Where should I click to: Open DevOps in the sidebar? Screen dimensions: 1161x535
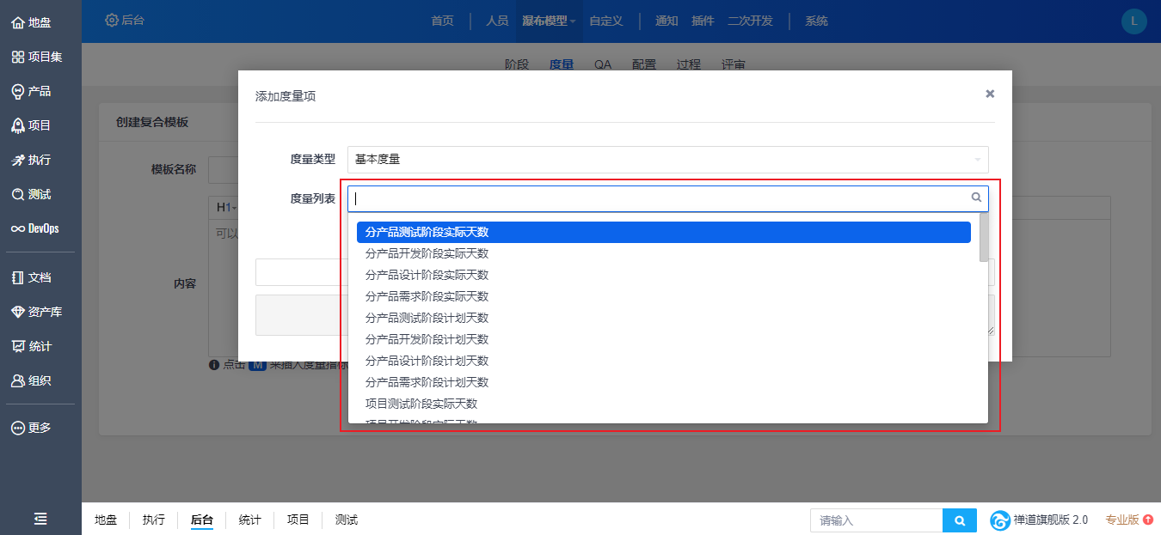click(x=34, y=228)
